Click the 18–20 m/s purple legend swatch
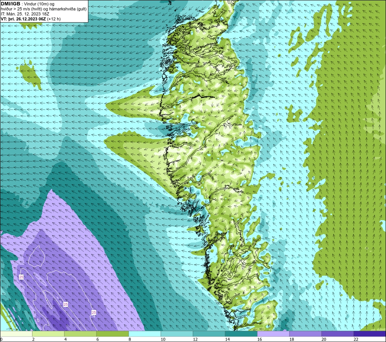This screenshot has width=386, height=342. pos(305,334)
